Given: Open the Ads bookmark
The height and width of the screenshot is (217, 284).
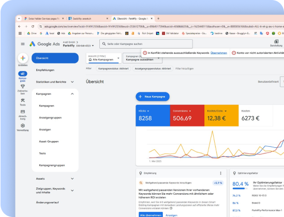Looking at the screenshot, I should pyautogui.click(x=61, y=33).
